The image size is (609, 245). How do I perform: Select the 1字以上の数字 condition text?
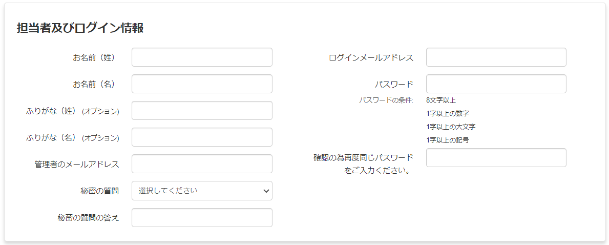447,113
